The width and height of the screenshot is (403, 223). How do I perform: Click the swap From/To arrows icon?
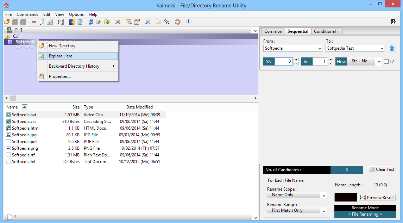(x=392, y=48)
